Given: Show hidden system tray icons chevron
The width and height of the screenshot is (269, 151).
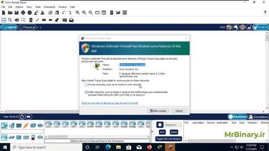Looking at the screenshot, I should pos(232,147).
